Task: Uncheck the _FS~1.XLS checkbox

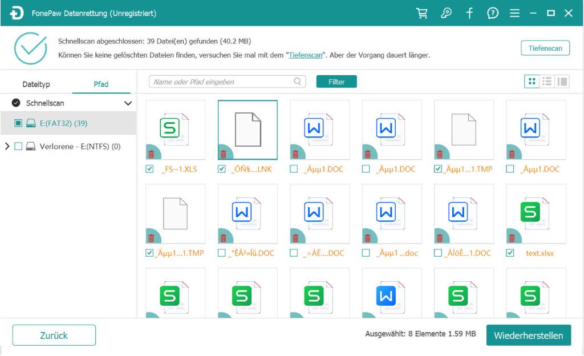Action: (150, 169)
